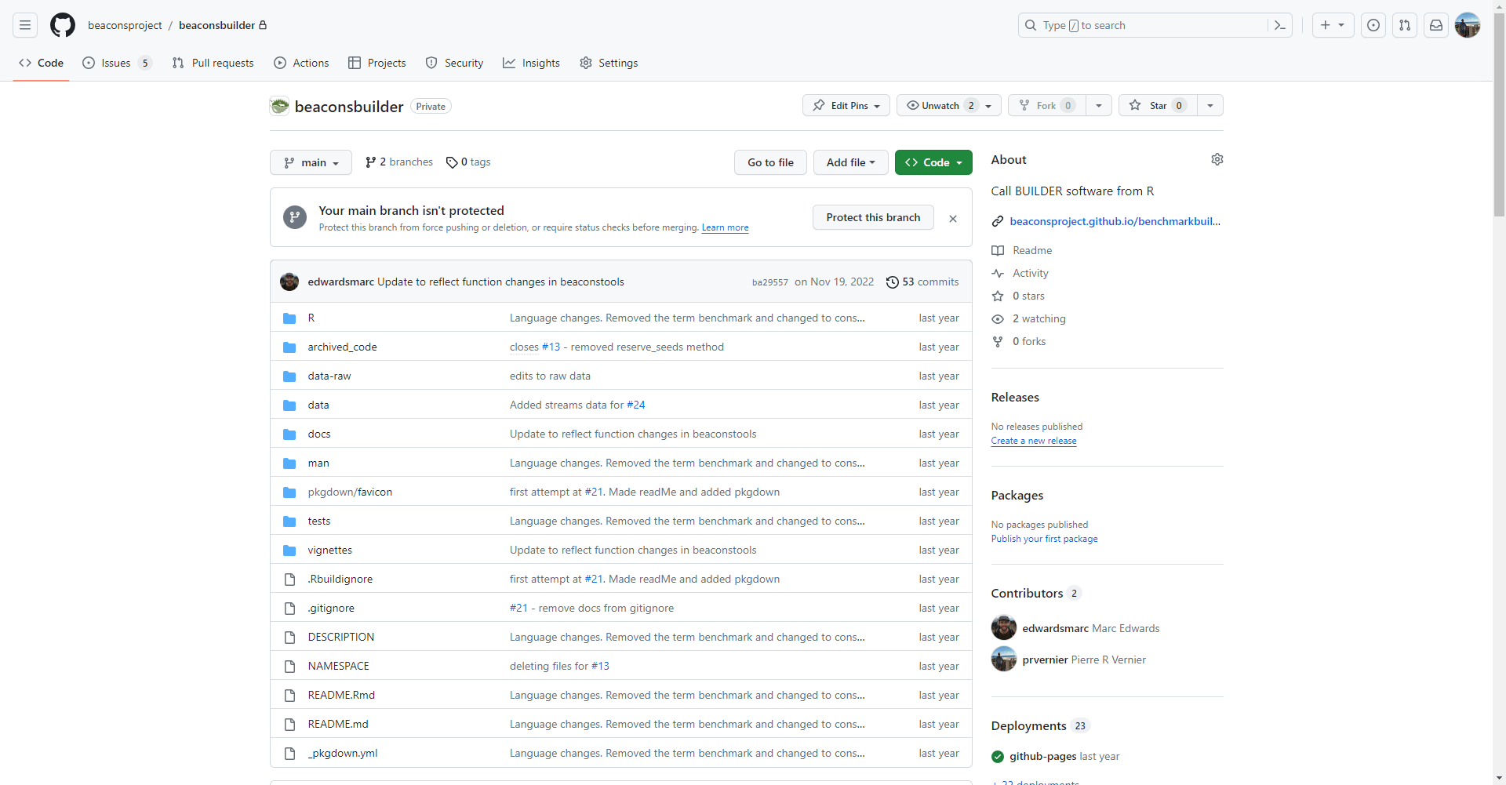Screen dimensions: 1506x785
Task: Open your profile avatar menu
Action: [x=1468, y=25]
